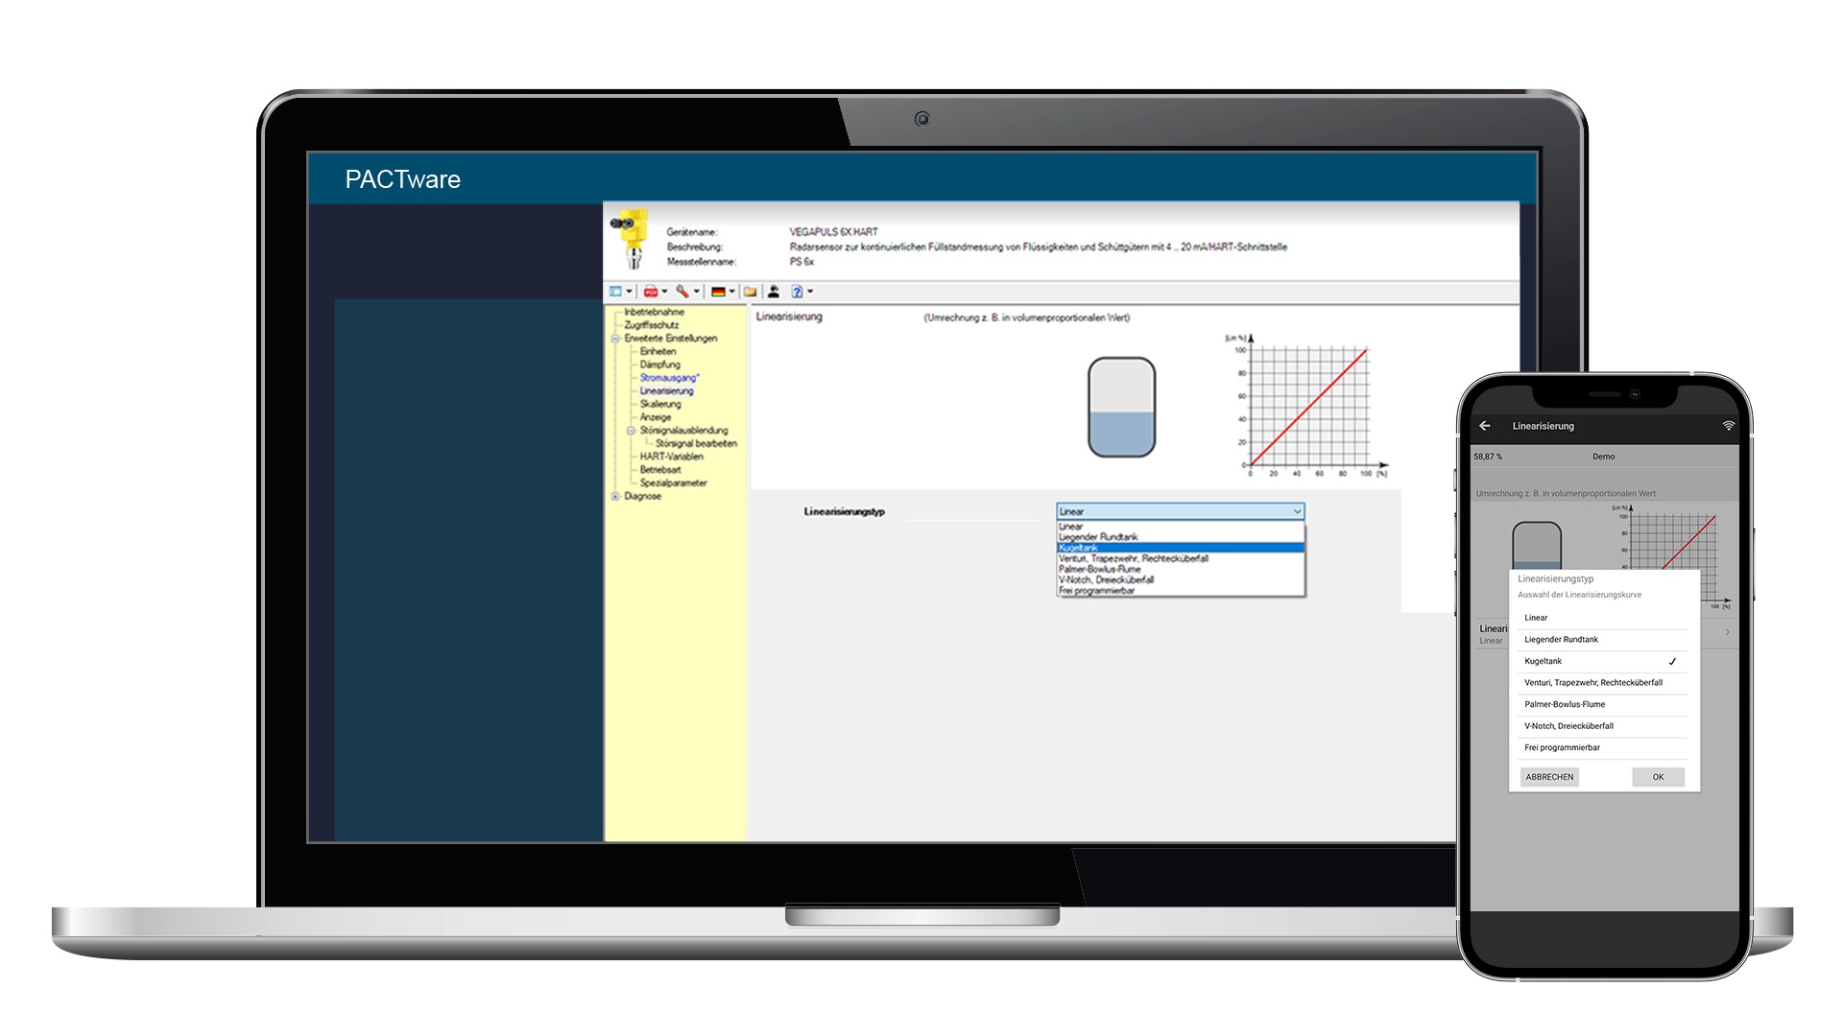Collapse the Störsignalausblendung tree node
Image resolution: width=1843 pixels, height=1036 pixels.
pyautogui.click(x=631, y=431)
